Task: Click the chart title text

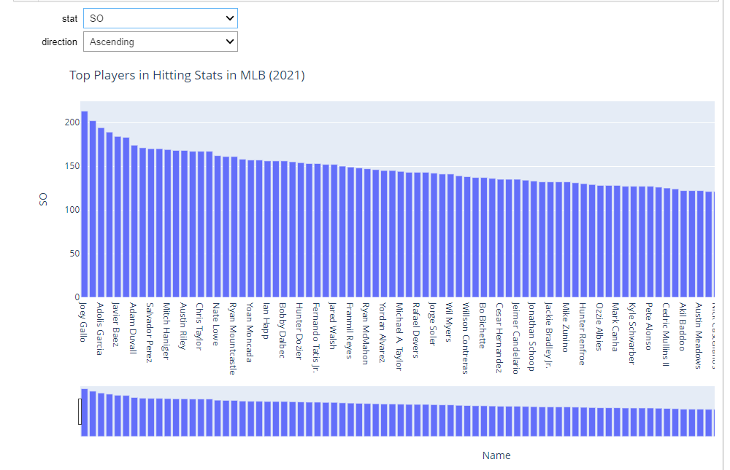Action: pos(186,75)
